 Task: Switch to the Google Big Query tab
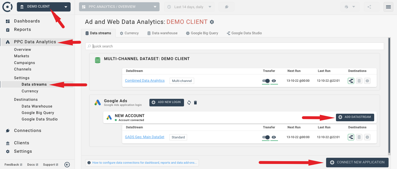[x=202, y=33]
